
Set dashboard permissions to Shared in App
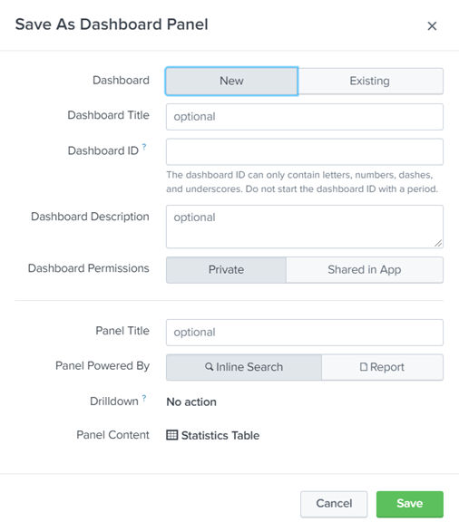click(365, 270)
